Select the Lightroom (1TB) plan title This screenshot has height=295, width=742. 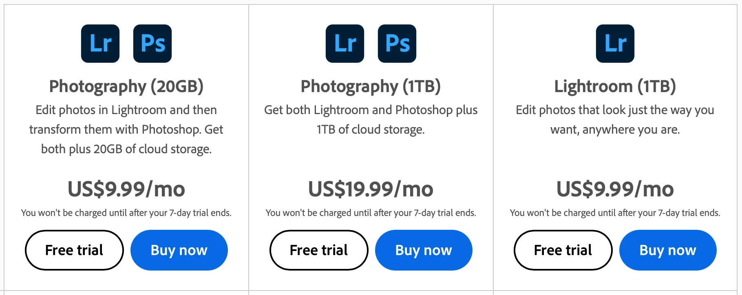pos(615,86)
